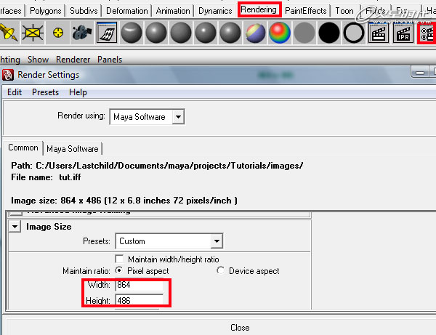Switch to the Rendering shelf tab
The image size is (436, 335).
[259, 9]
